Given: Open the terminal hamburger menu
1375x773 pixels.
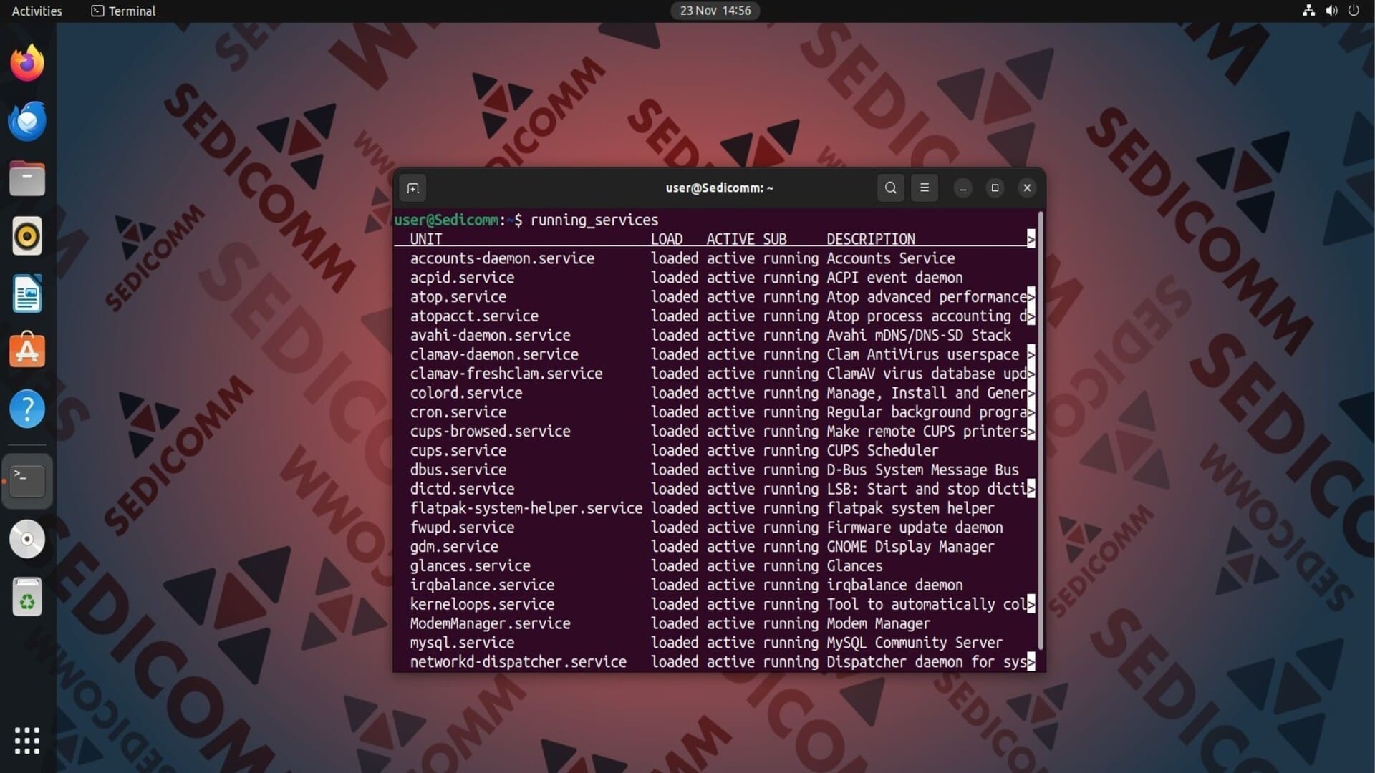Looking at the screenshot, I should (x=925, y=188).
